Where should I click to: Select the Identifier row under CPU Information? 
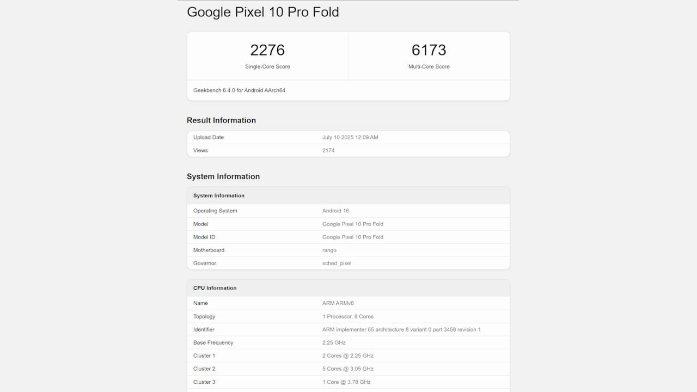(348, 329)
